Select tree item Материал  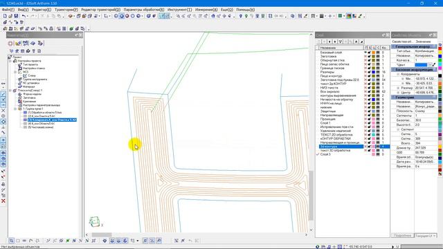(x=28, y=86)
